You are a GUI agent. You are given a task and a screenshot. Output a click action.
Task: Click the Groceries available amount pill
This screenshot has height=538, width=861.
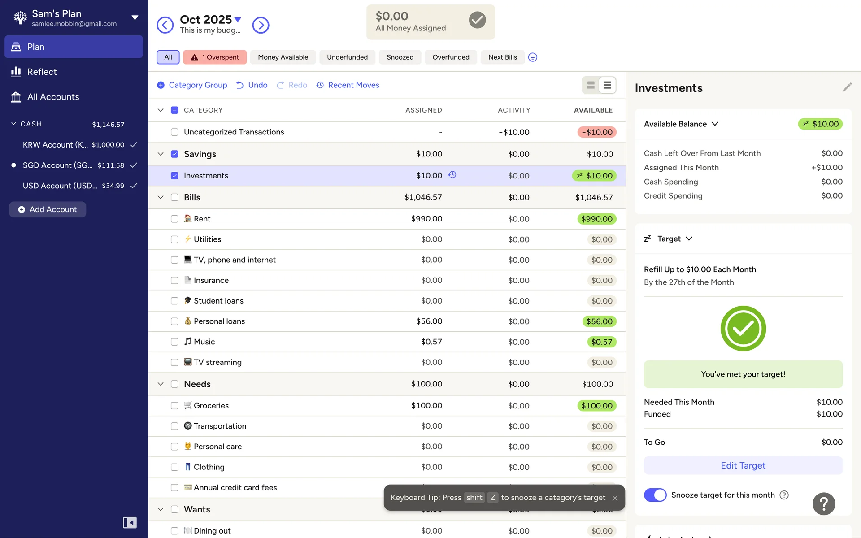[596, 406]
